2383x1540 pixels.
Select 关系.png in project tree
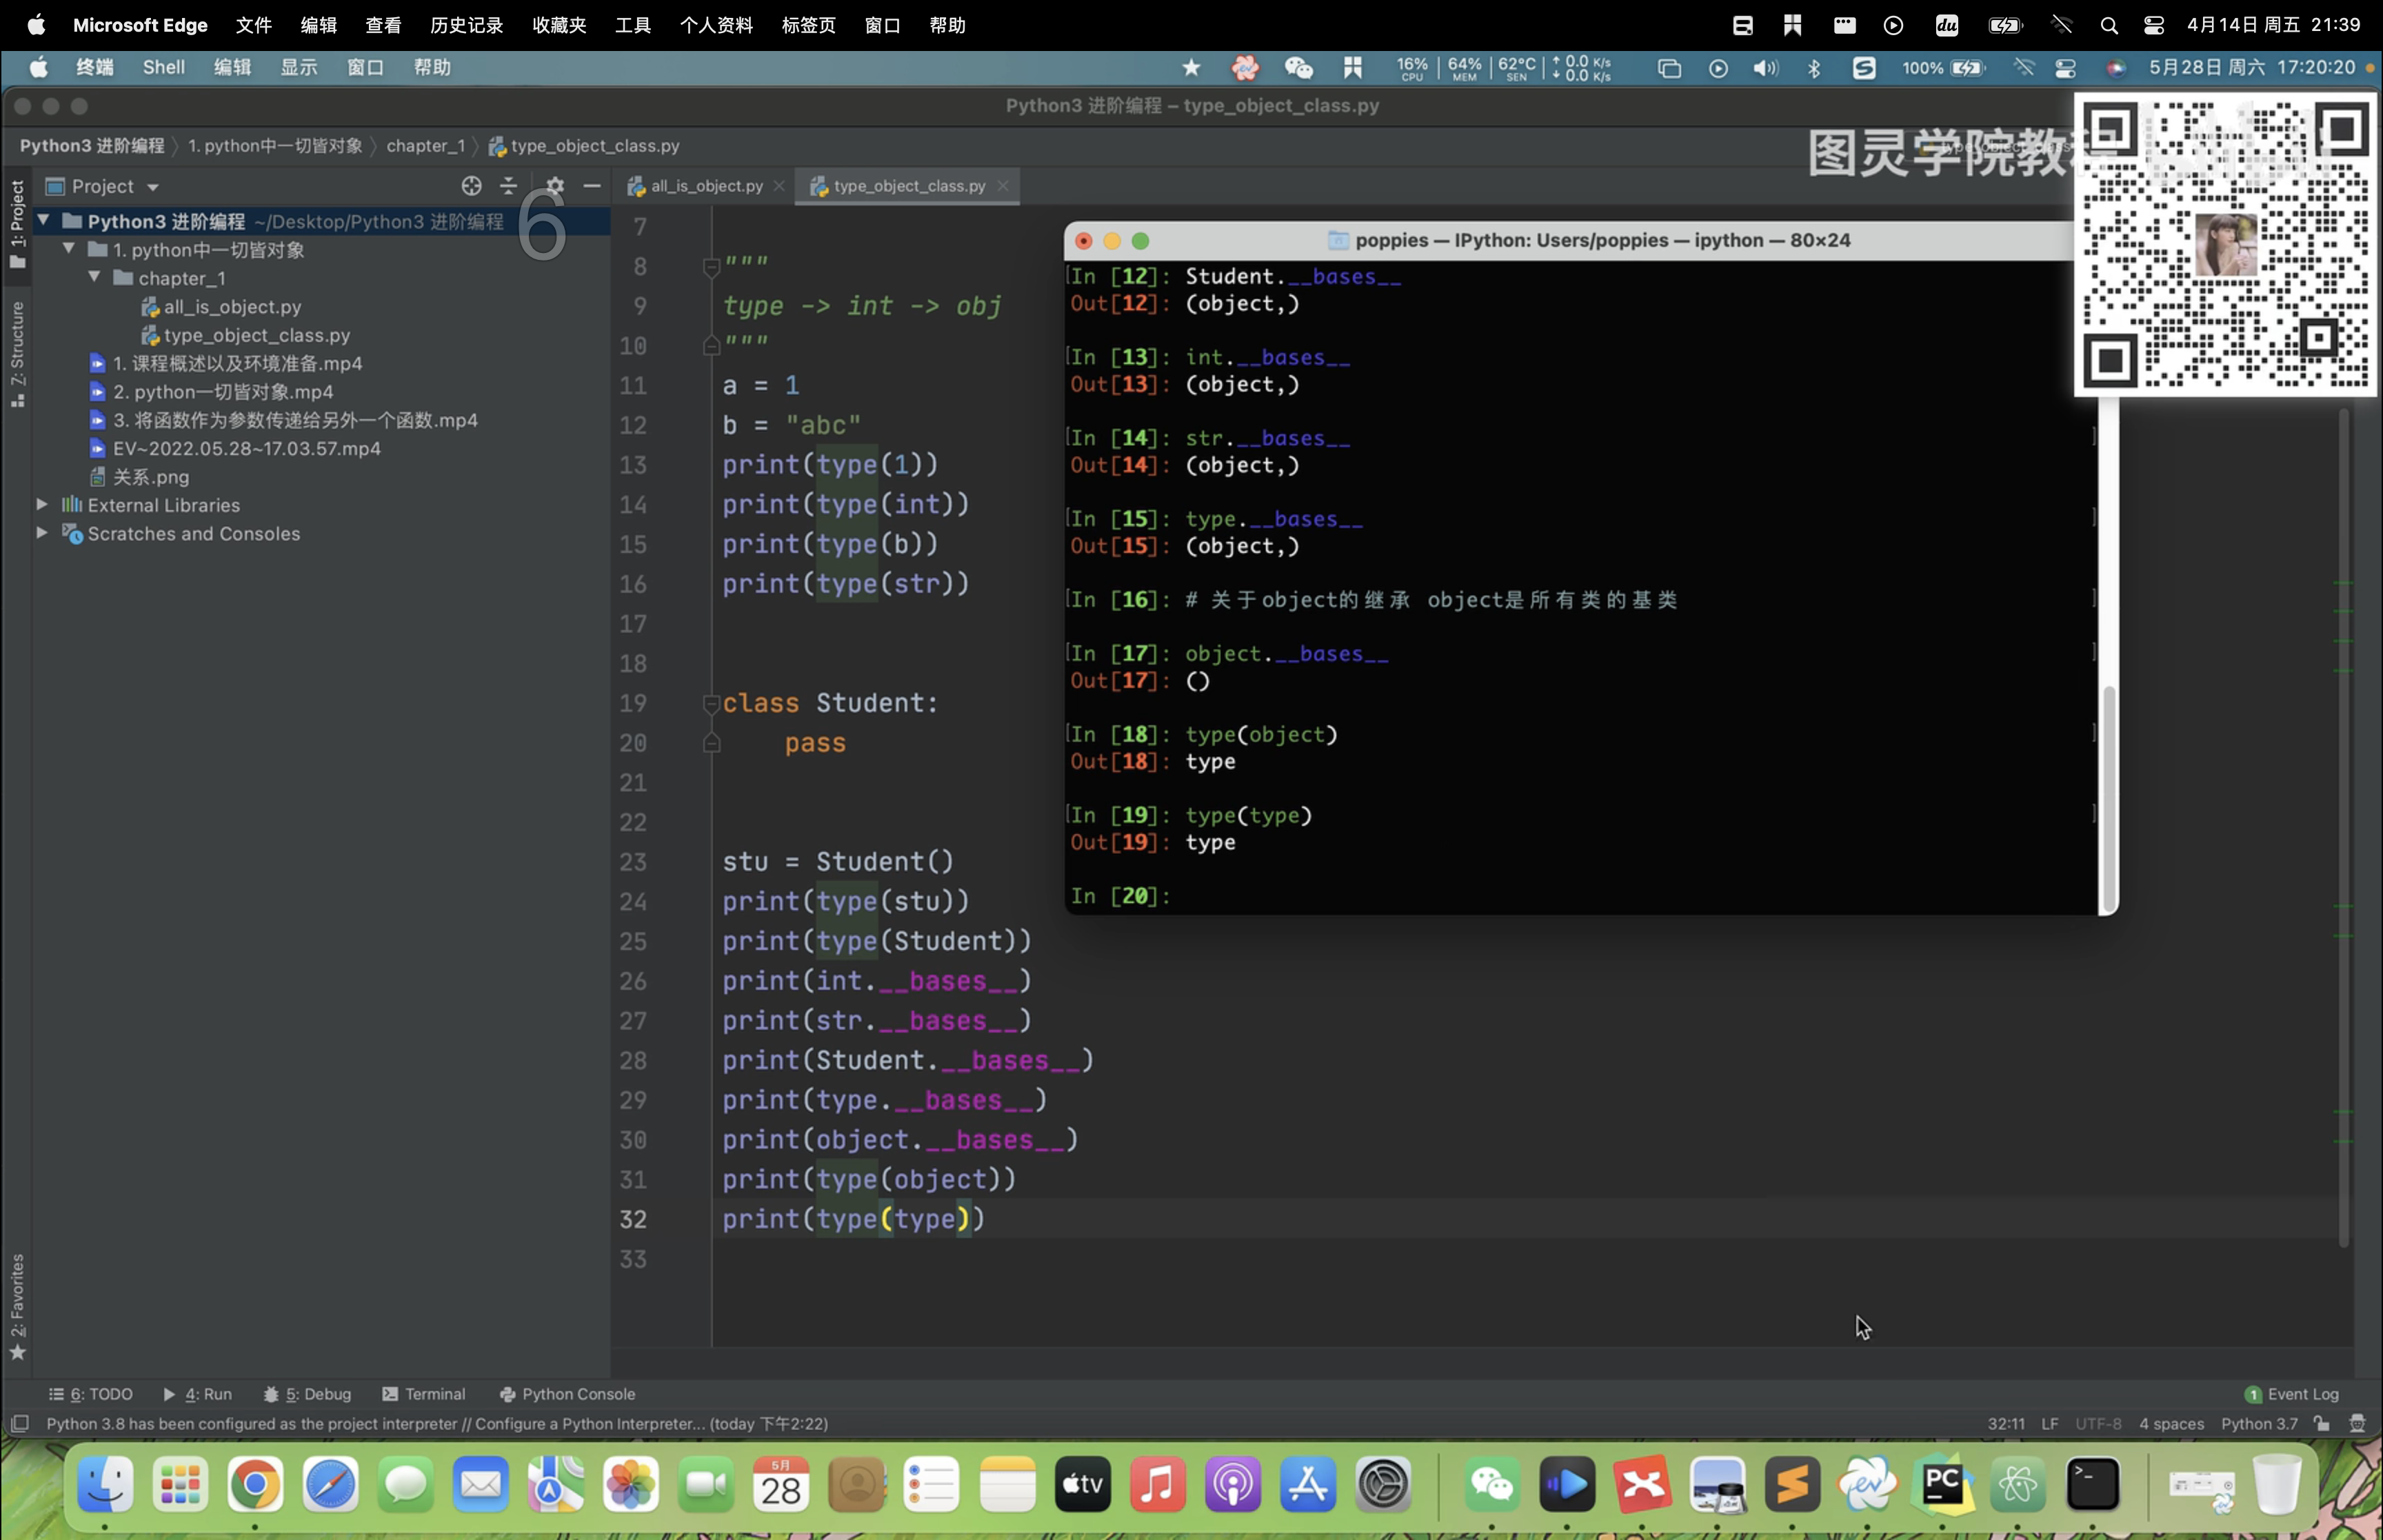click(150, 477)
